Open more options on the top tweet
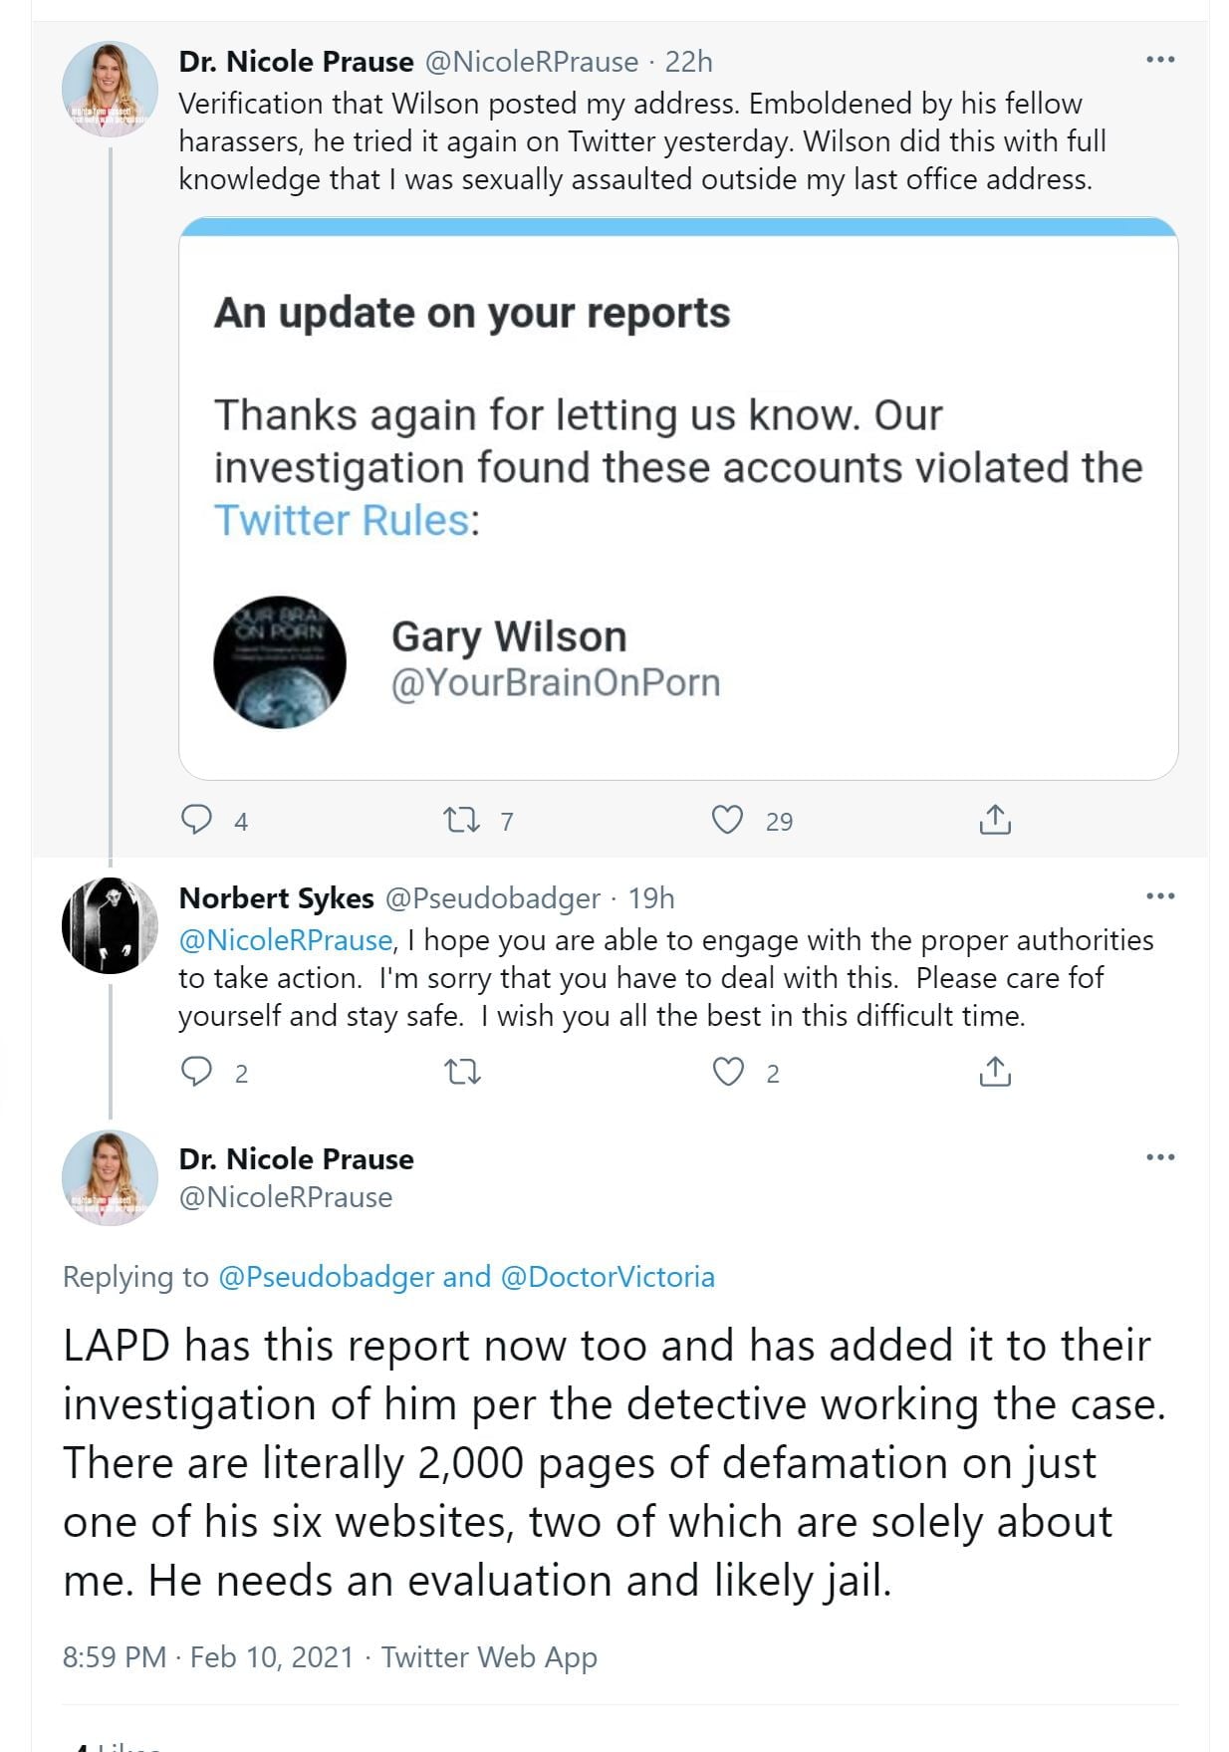Viewport: 1229px width, 1752px height. point(1160,60)
